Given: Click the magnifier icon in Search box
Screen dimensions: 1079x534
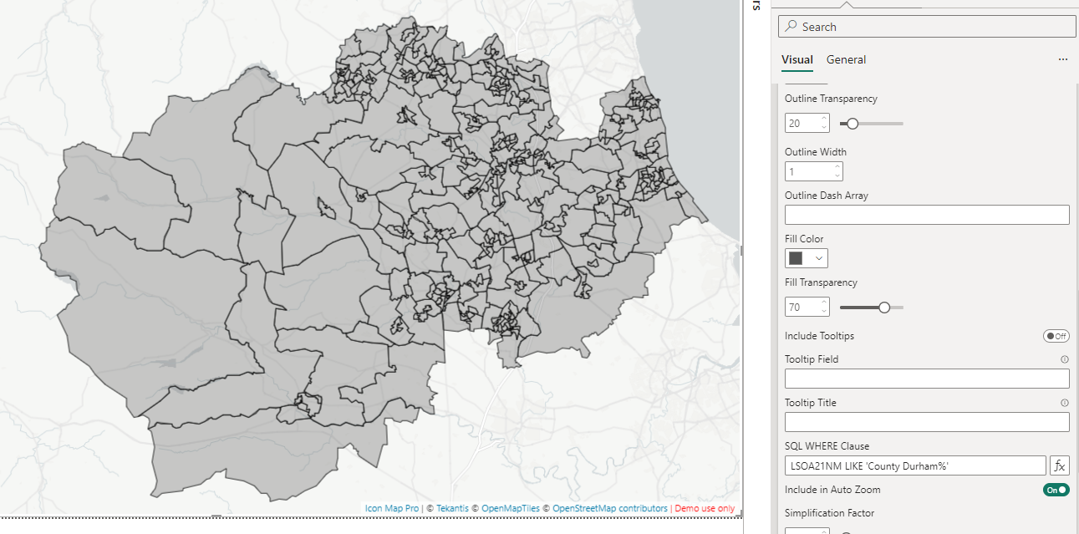Looking at the screenshot, I should pos(791,27).
